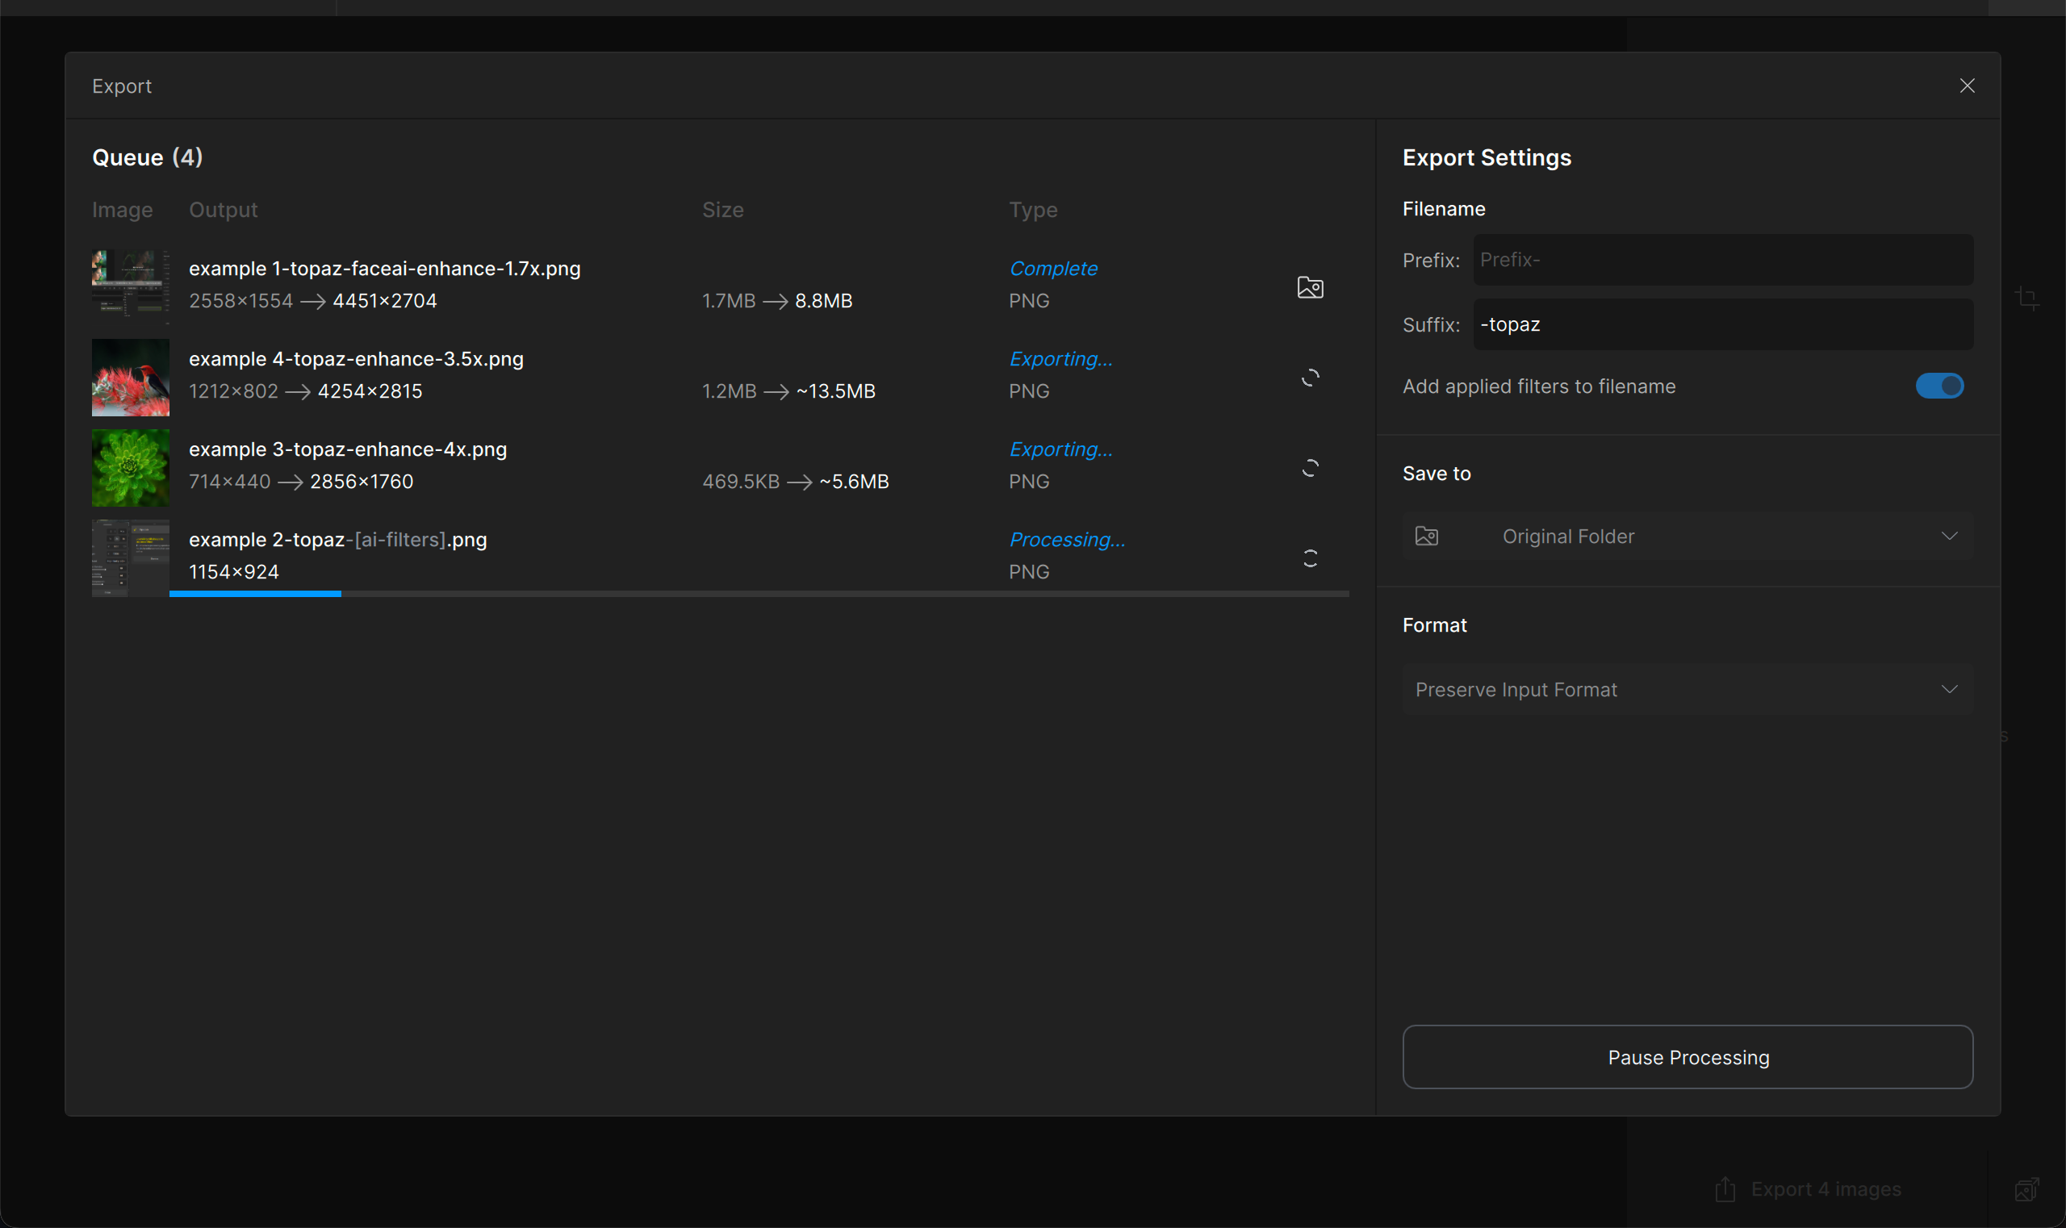Open output folder for completed example 1
This screenshot has width=2066, height=1228.
1310,287
